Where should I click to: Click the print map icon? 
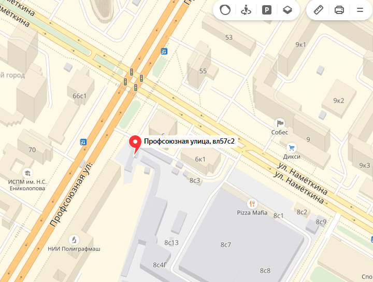(x=339, y=10)
